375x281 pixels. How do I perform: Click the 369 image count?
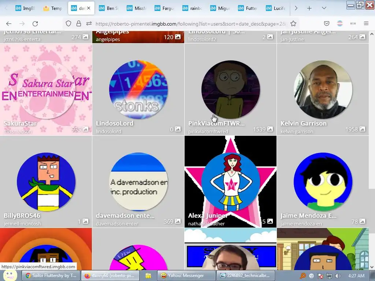click(168, 222)
